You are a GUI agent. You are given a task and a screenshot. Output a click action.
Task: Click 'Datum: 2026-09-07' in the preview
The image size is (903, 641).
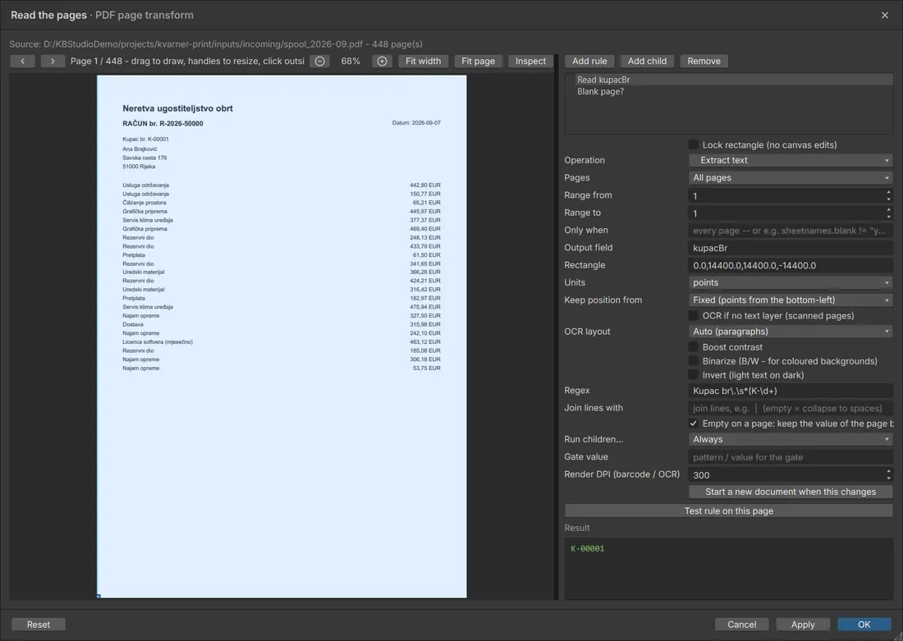pos(416,122)
